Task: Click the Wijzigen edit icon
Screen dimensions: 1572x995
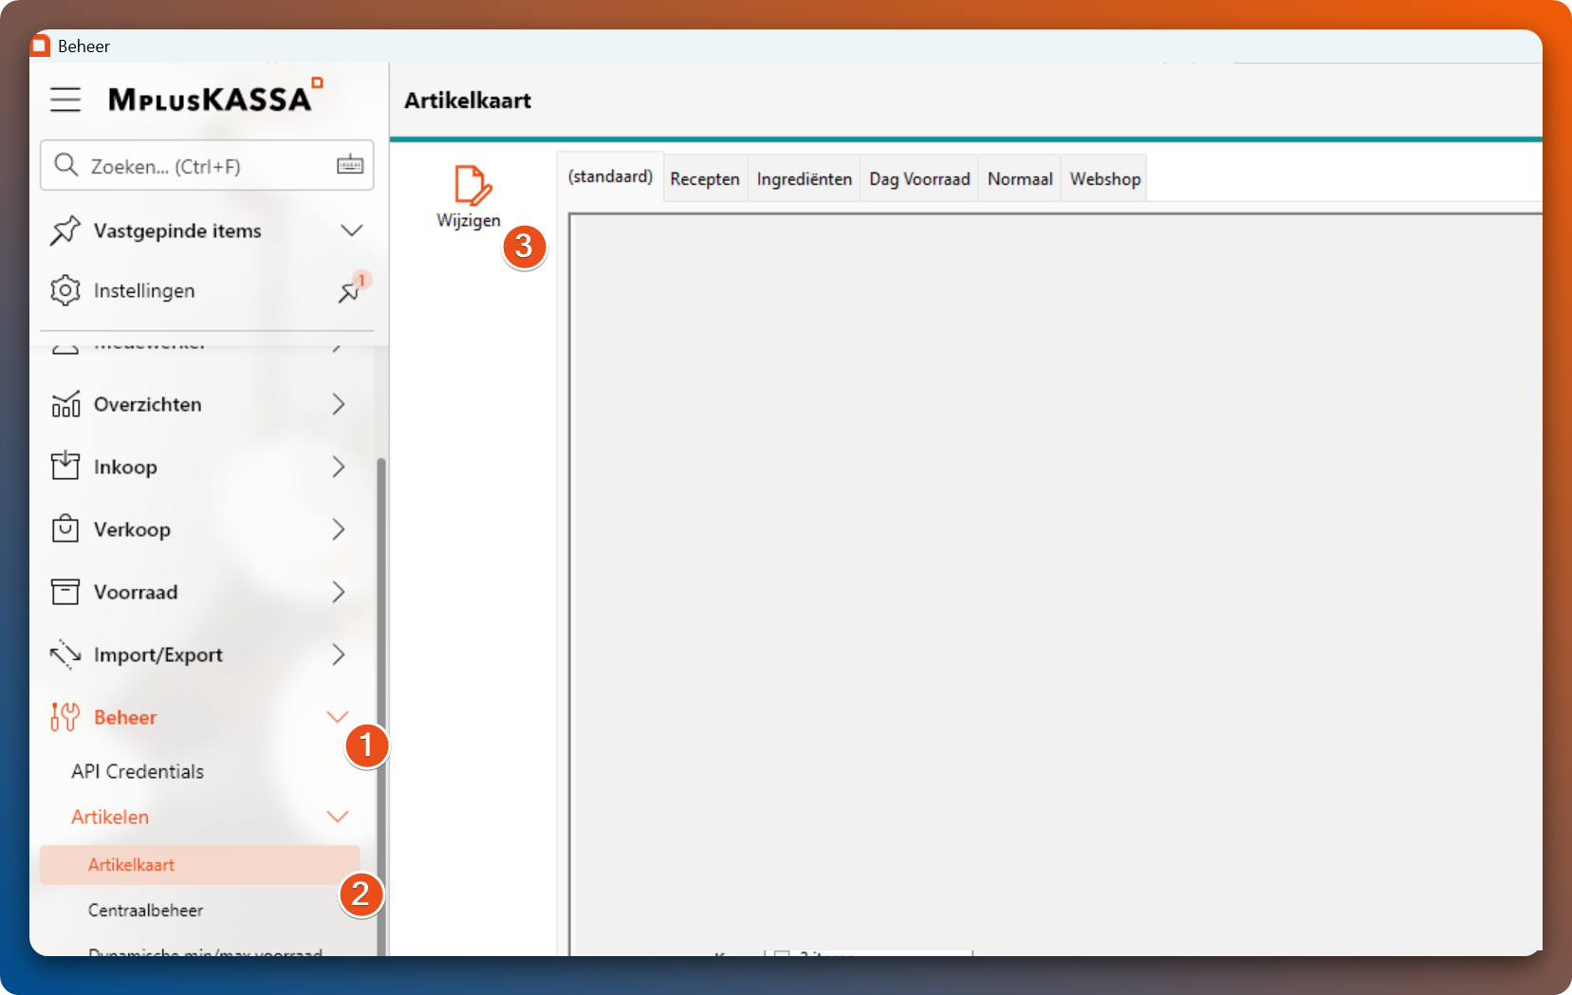Action: (x=472, y=186)
